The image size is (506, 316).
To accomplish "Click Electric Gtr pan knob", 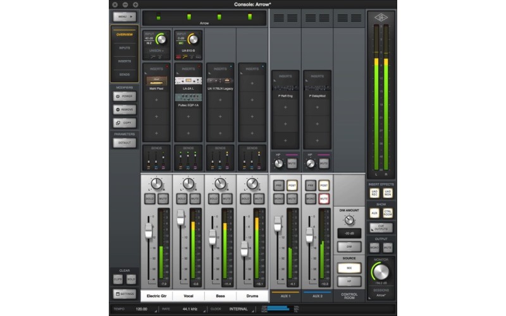I will coord(156,183).
